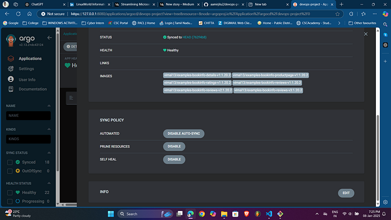Image resolution: width=391 pixels, height=220 pixels.
Task: Open Edge sidebar settings gear
Action: pos(385,202)
